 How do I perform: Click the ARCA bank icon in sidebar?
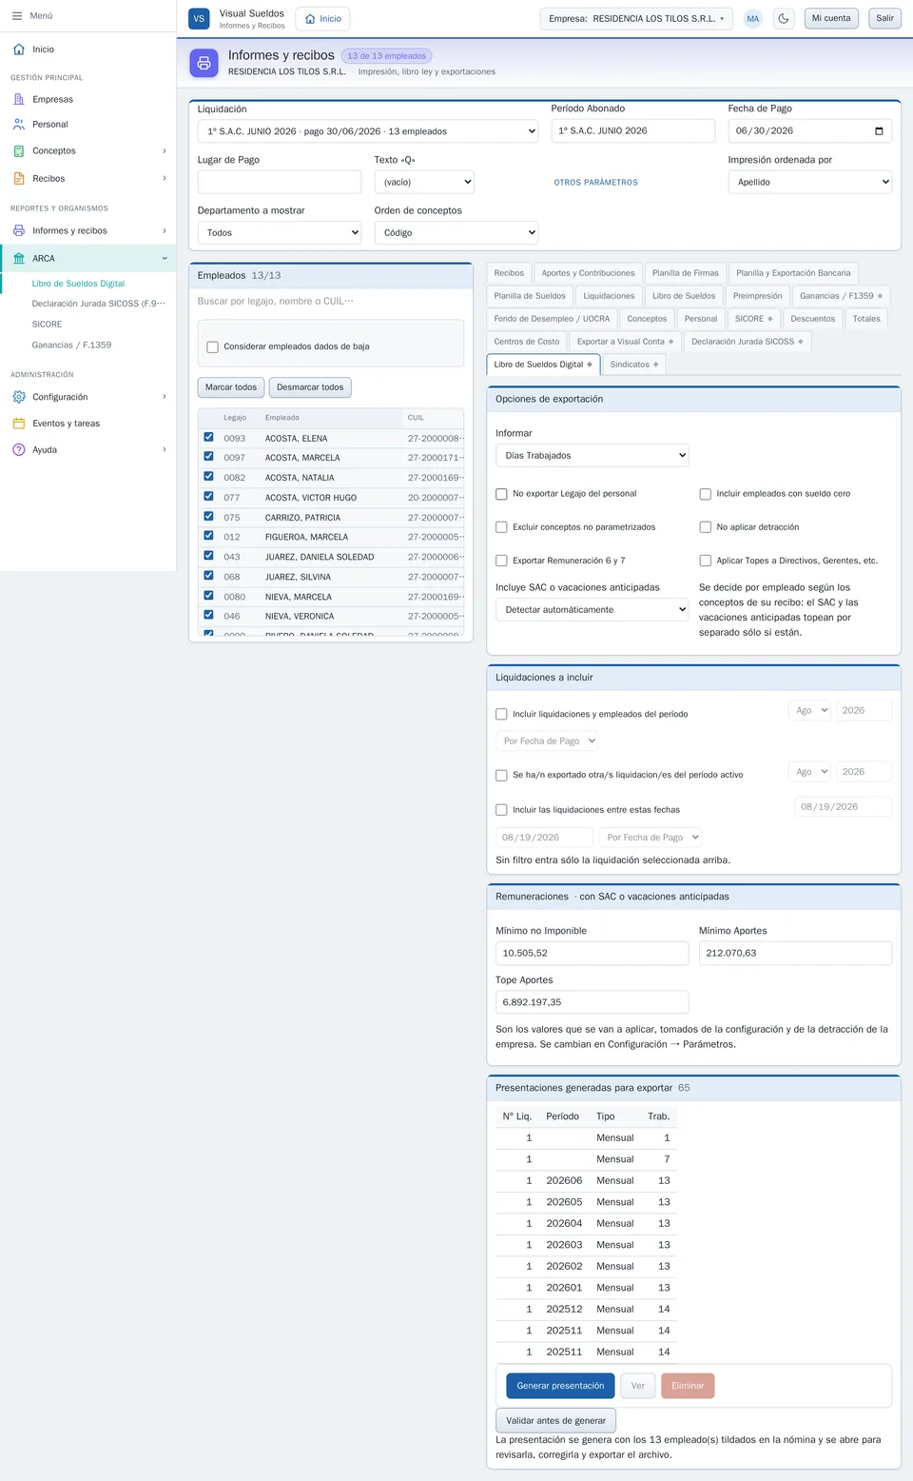click(19, 259)
